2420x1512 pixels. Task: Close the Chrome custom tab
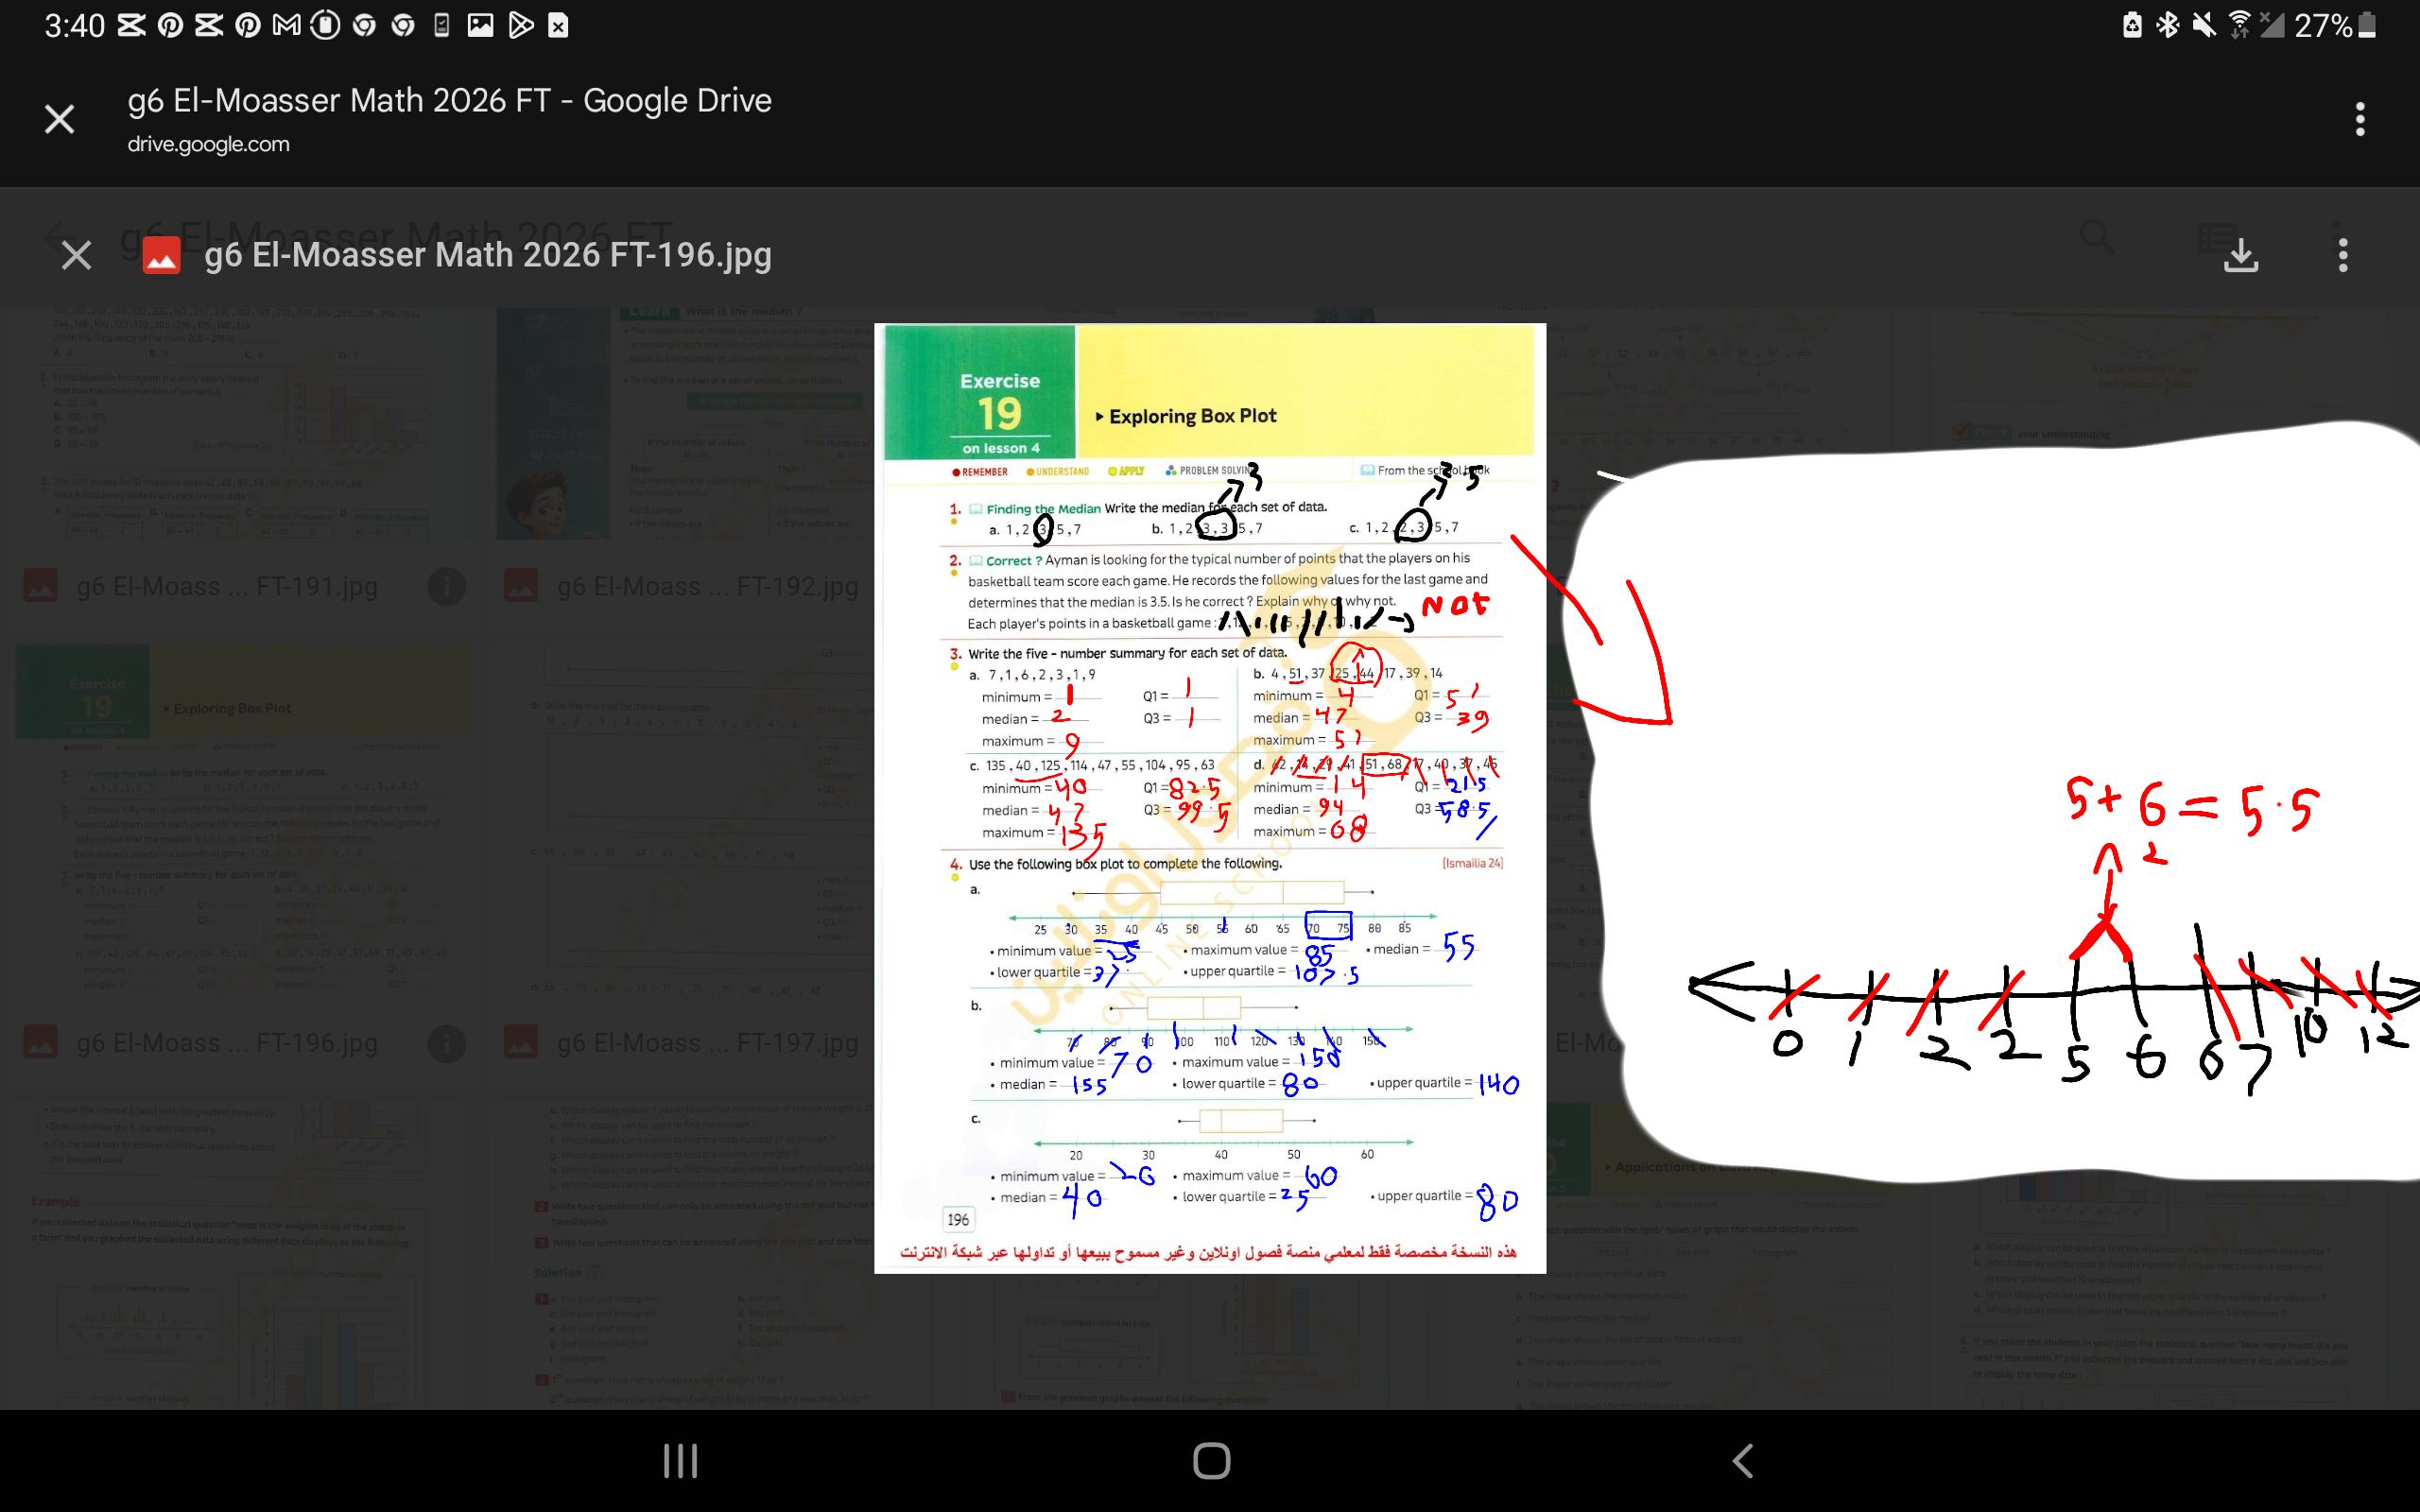pyautogui.click(x=60, y=120)
